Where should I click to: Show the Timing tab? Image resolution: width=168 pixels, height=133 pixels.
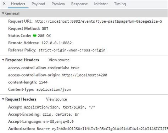tap(120, 4)
